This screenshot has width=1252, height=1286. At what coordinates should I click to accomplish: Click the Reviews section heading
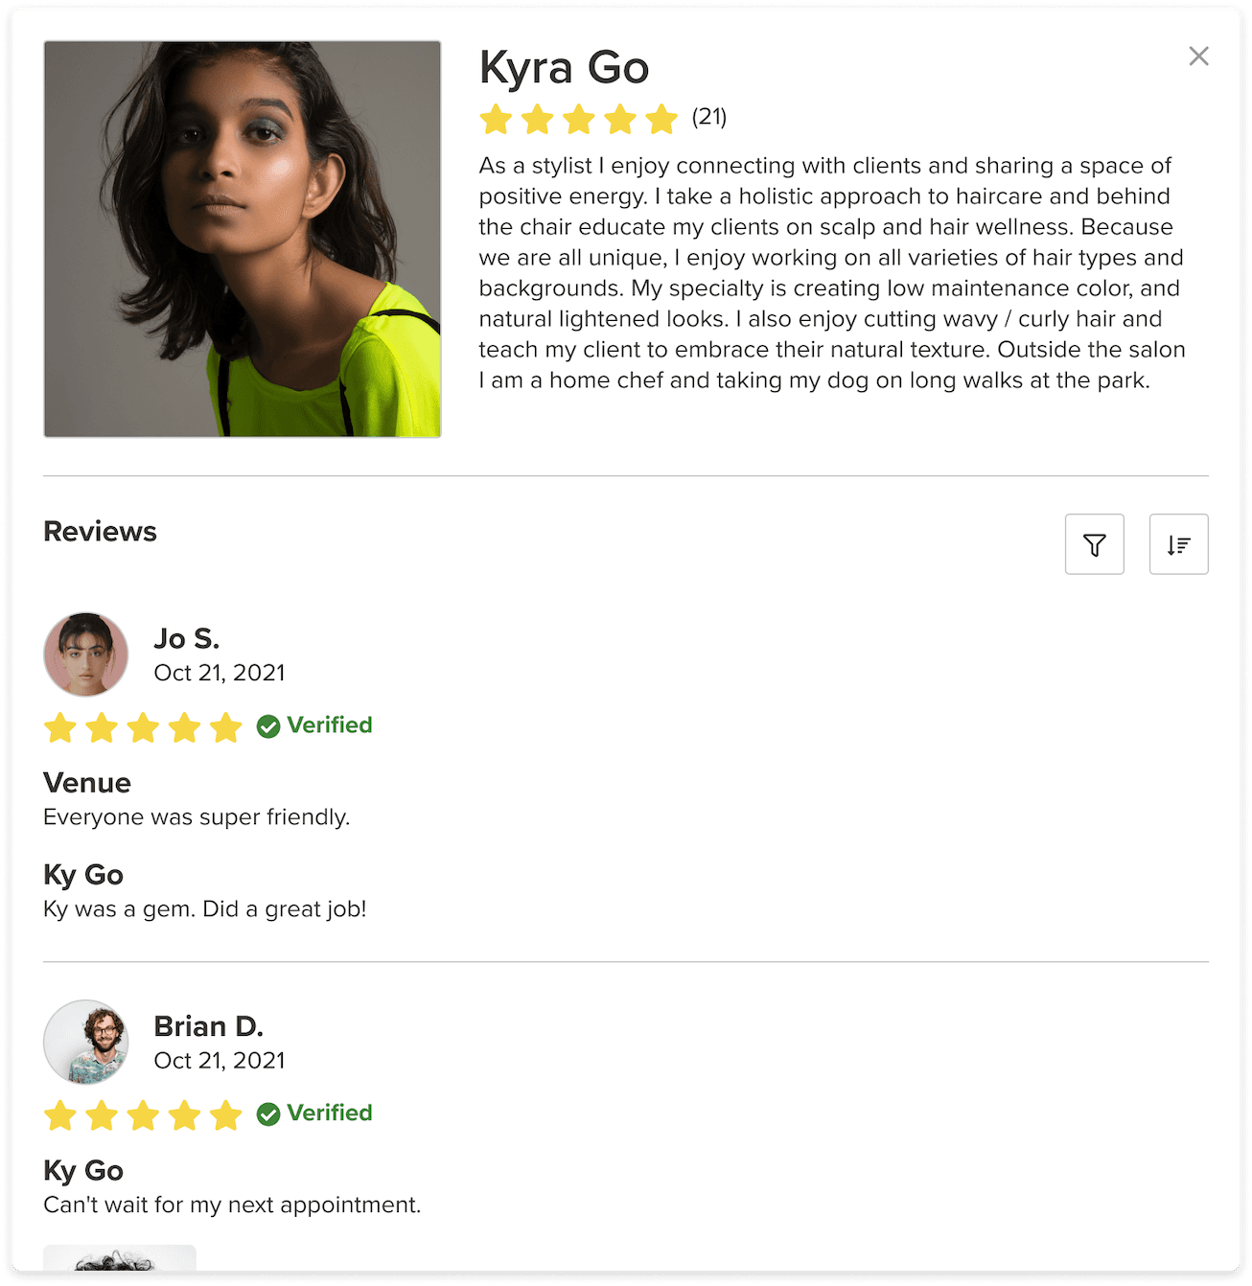100,531
